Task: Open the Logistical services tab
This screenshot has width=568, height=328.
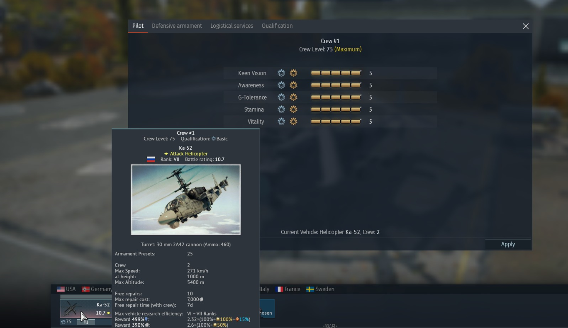Action: point(232,26)
